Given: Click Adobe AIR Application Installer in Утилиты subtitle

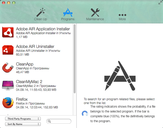Looking at the screenshot, I should pos(43,33).
